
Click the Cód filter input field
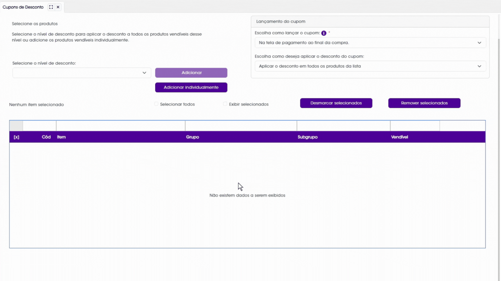pyautogui.click(x=39, y=126)
